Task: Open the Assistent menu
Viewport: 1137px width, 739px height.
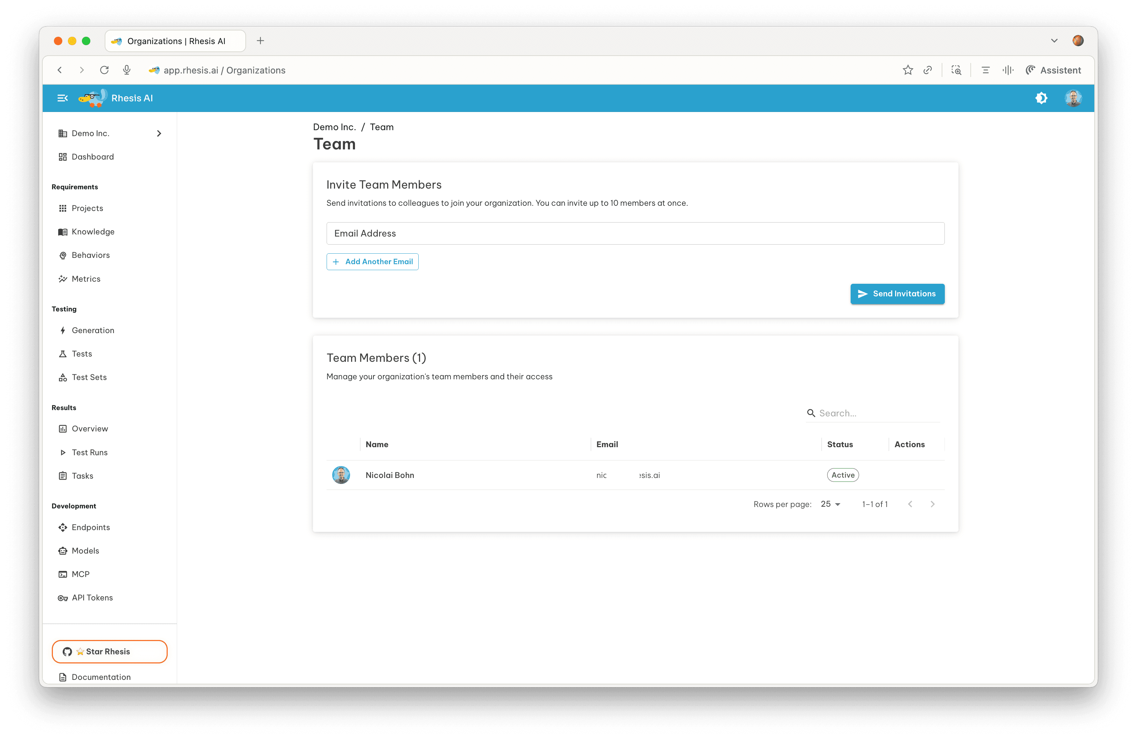Action: pos(1053,70)
